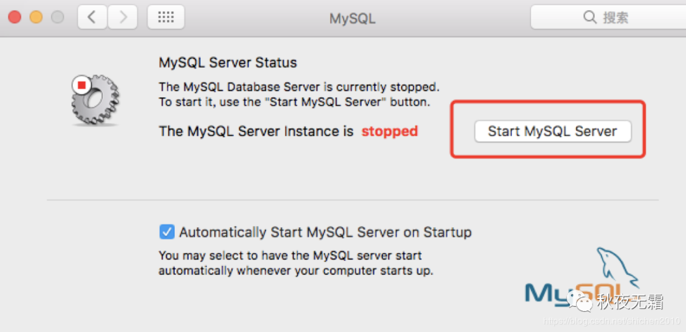This screenshot has height=332, width=686.
Task: Uncheck Automatically Start MySQL Server checkbox
Action: pos(167,232)
